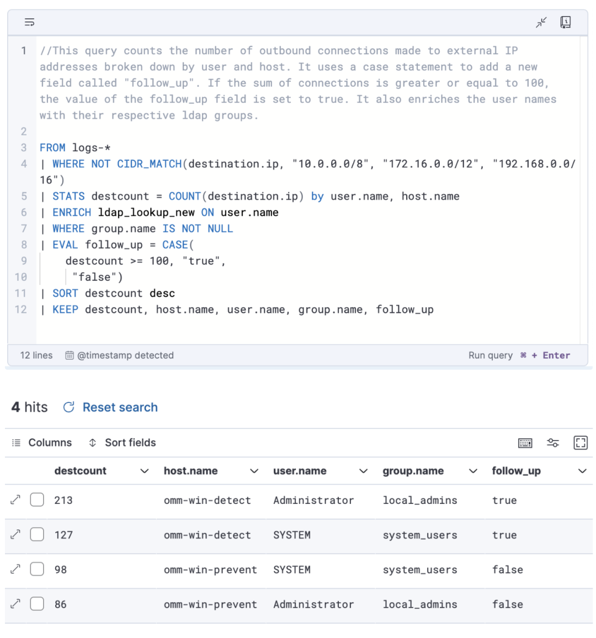Expand the row with destcount 127
Viewport: 596px width, 638px height.
click(x=15, y=534)
